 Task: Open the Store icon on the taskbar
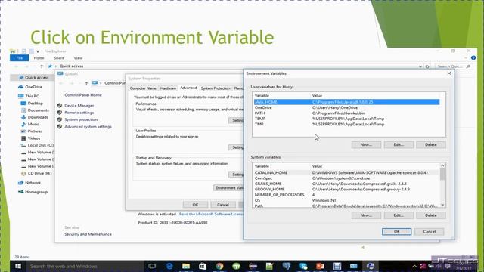click(x=203, y=266)
